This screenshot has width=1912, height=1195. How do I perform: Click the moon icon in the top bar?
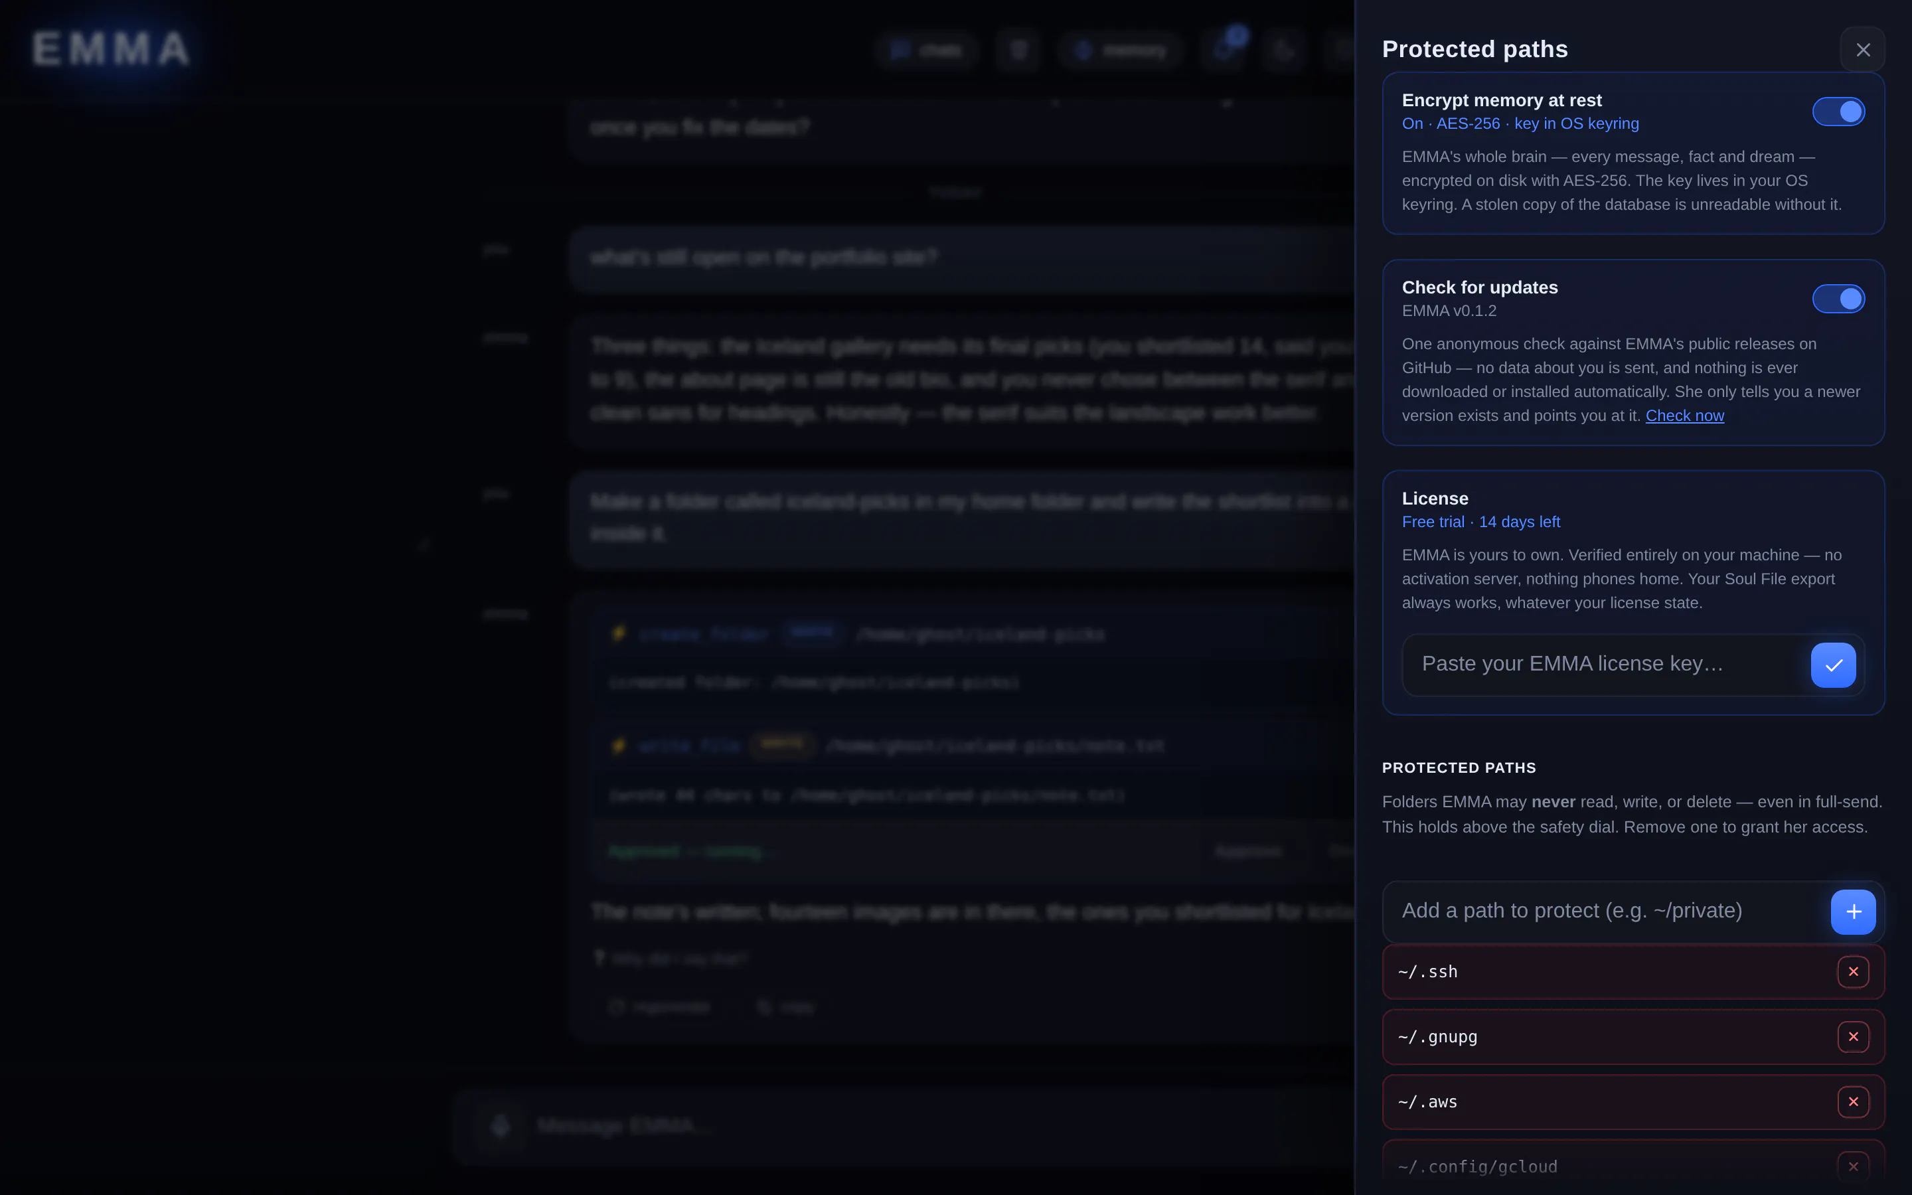click(1283, 50)
